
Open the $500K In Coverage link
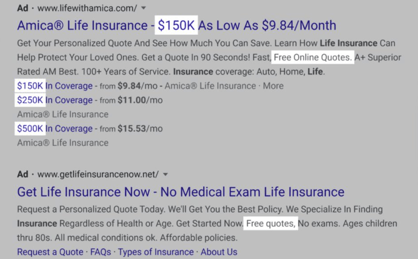[54, 129]
